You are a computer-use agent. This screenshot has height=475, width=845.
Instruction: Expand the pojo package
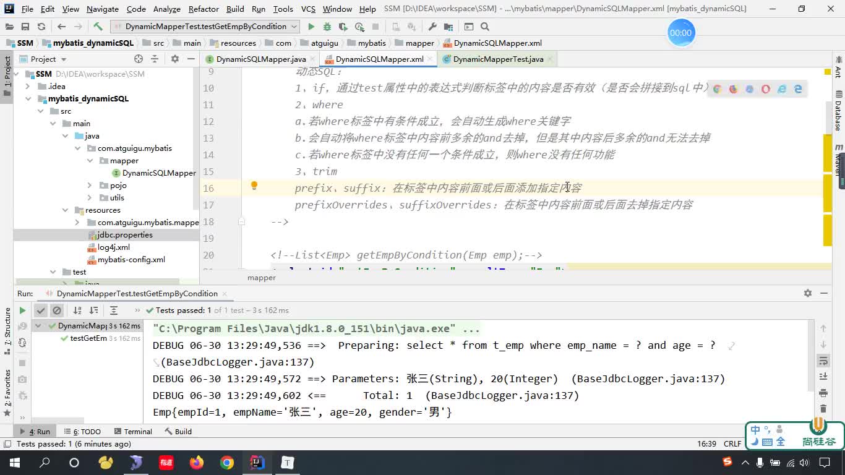pos(90,186)
